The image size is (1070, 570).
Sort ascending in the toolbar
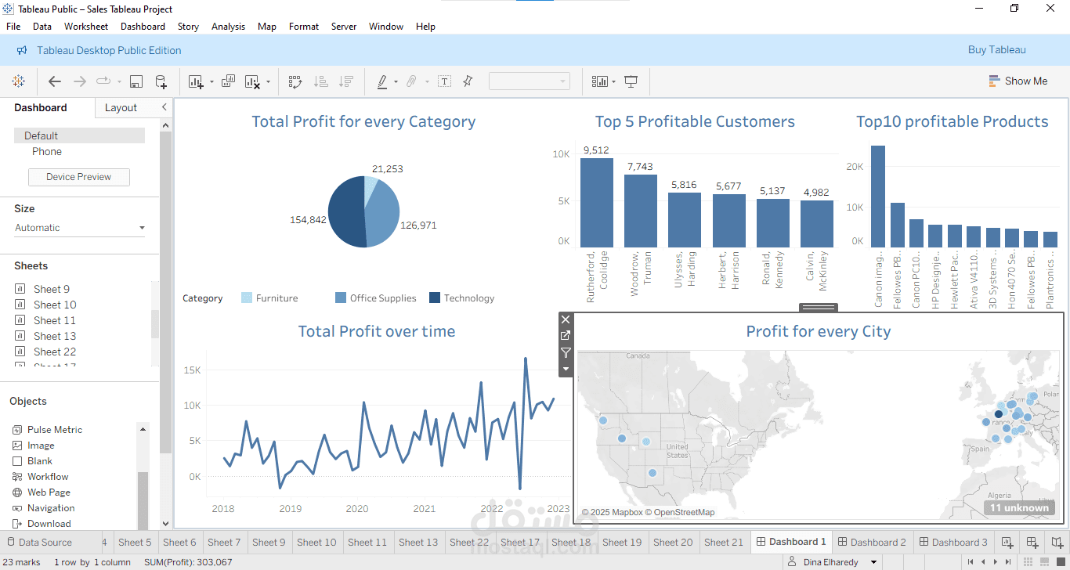point(320,81)
